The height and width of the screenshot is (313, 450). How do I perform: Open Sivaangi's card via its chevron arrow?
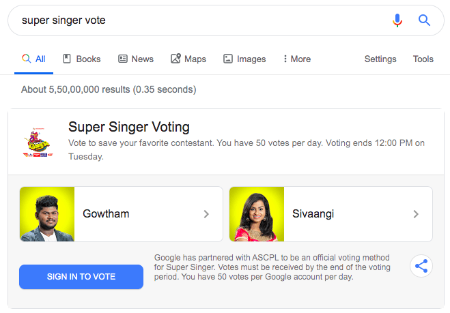416,214
